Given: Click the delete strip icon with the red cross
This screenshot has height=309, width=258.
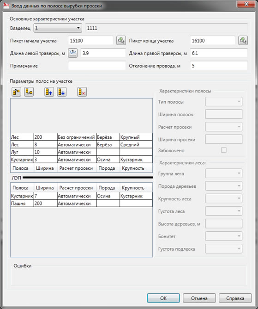Looking at the screenshot, I should point(82,92).
